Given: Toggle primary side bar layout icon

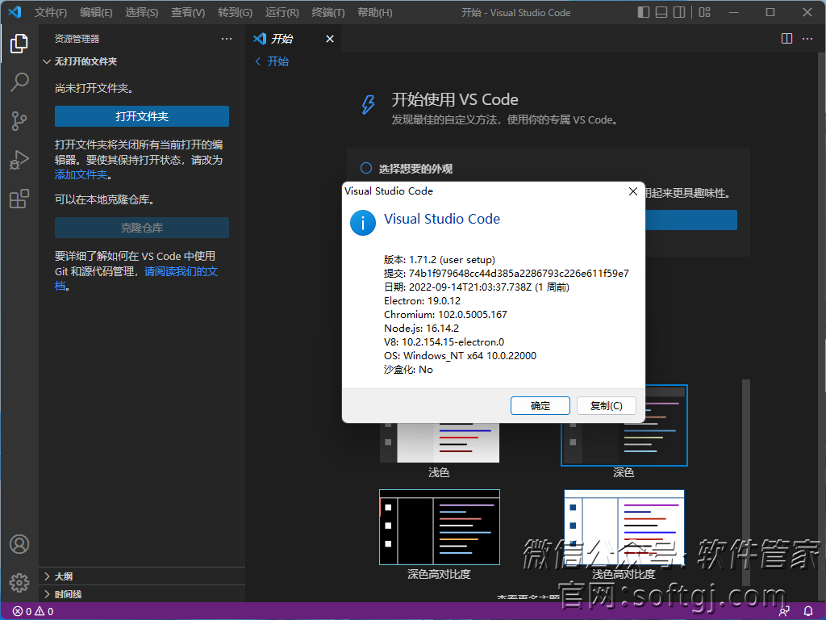Looking at the screenshot, I should (x=643, y=12).
